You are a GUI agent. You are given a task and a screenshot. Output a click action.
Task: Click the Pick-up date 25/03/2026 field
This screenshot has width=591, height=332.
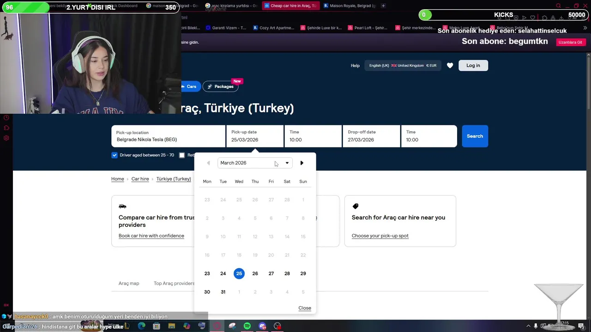point(255,136)
